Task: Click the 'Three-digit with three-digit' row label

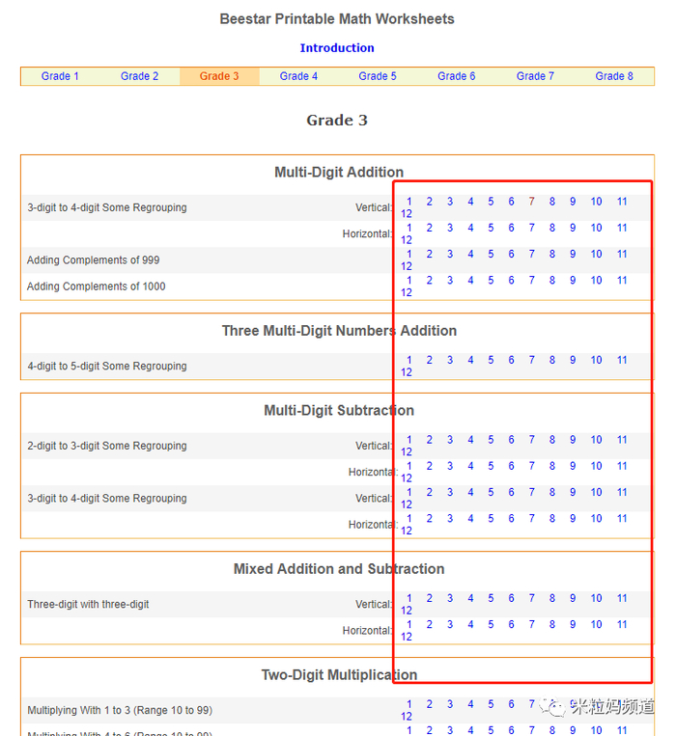Action: (x=88, y=605)
